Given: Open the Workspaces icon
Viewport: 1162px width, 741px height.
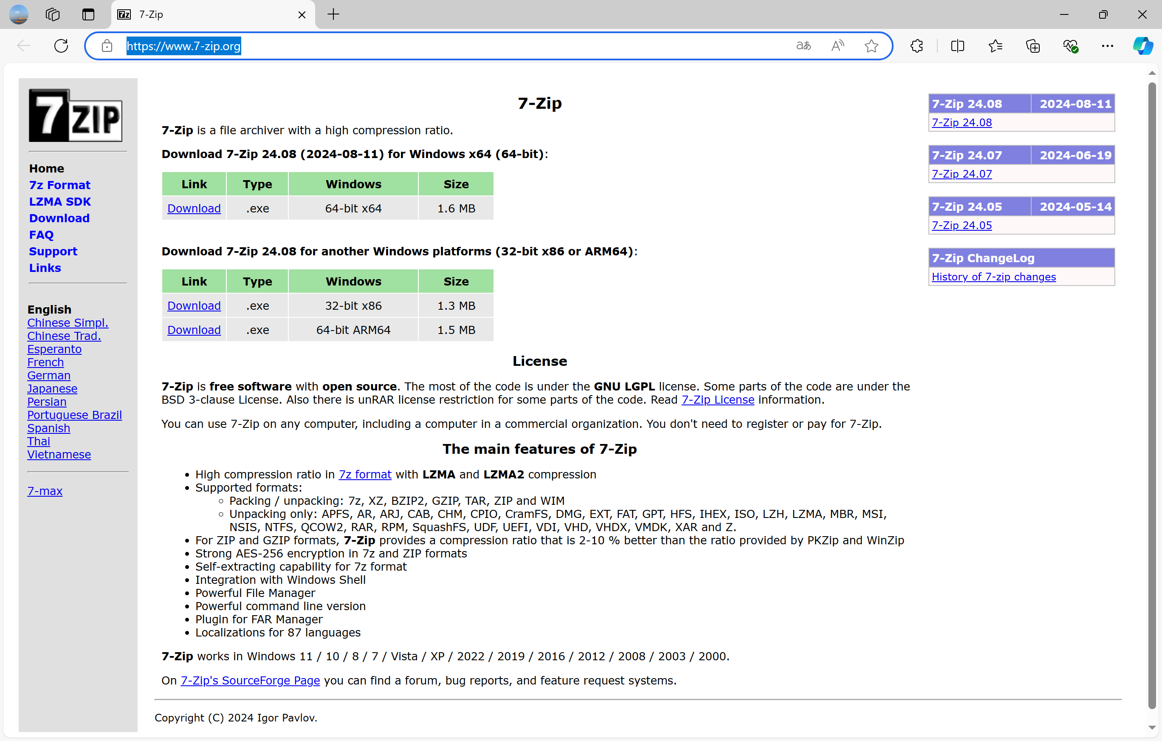Looking at the screenshot, I should point(53,14).
